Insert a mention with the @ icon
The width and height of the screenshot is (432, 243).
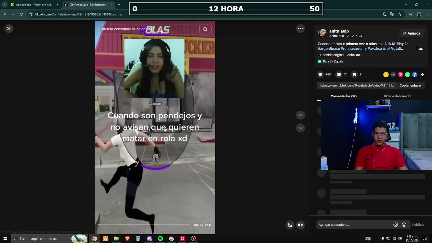coord(396,225)
